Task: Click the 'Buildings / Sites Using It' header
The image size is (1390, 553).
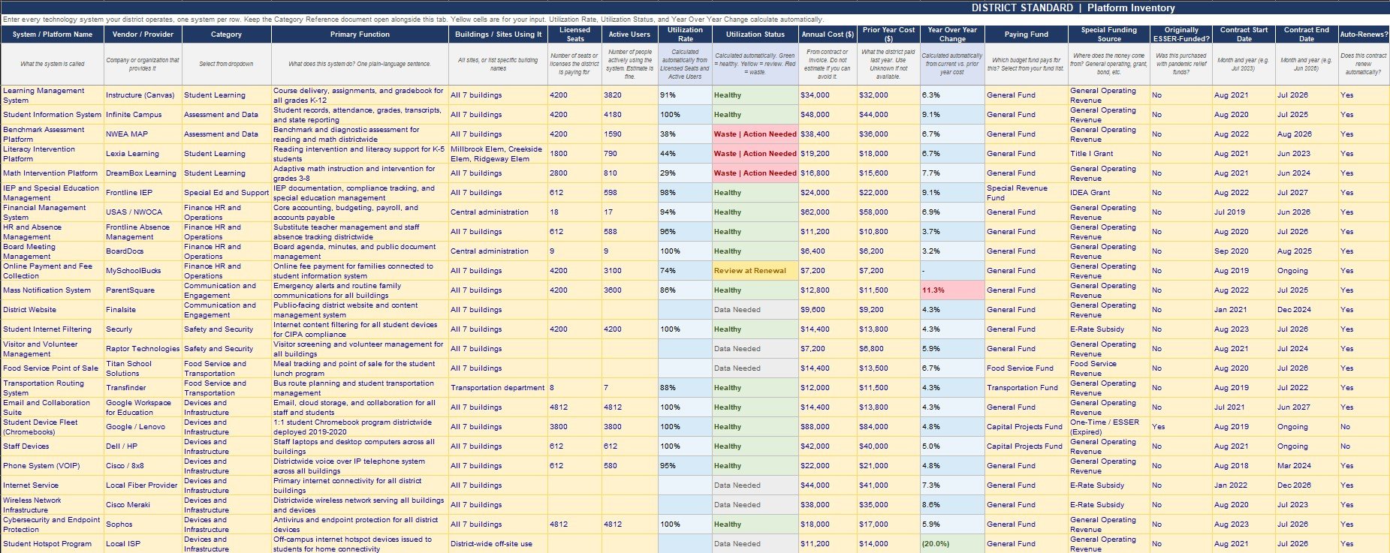Action: tap(498, 35)
